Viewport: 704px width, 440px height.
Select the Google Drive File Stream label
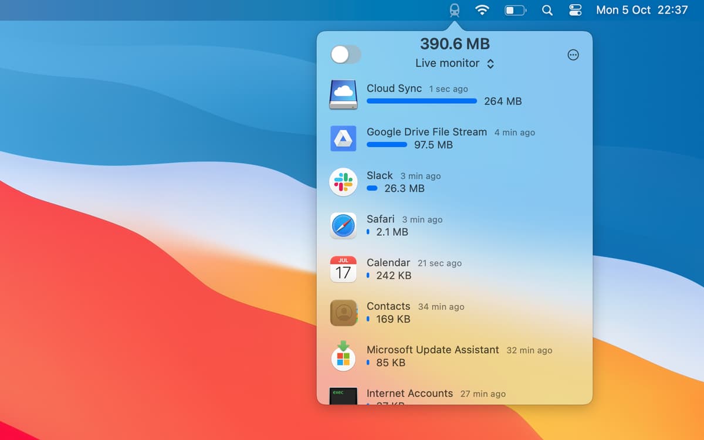tap(427, 132)
